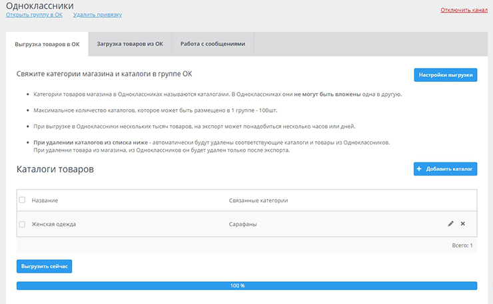Click the Каталоги товаров heading

(55, 169)
